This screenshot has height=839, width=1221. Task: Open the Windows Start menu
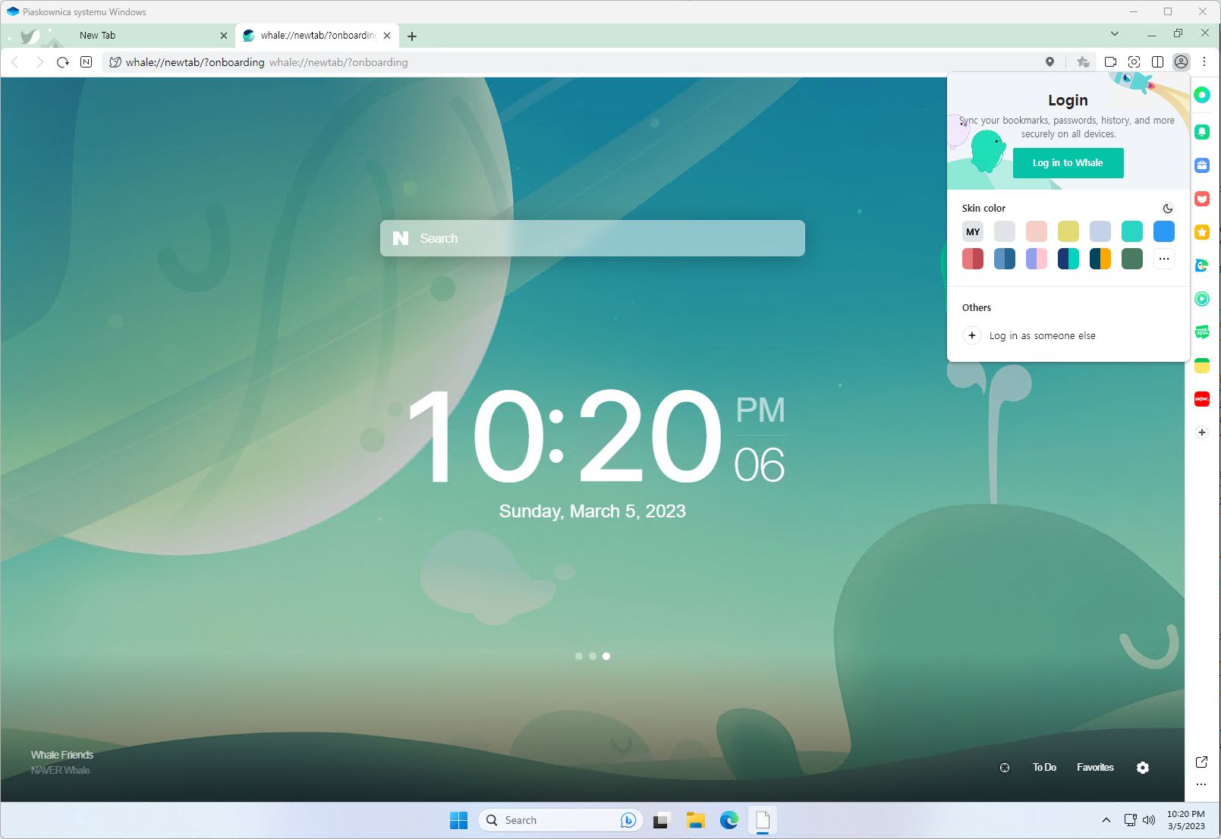(458, 820)
